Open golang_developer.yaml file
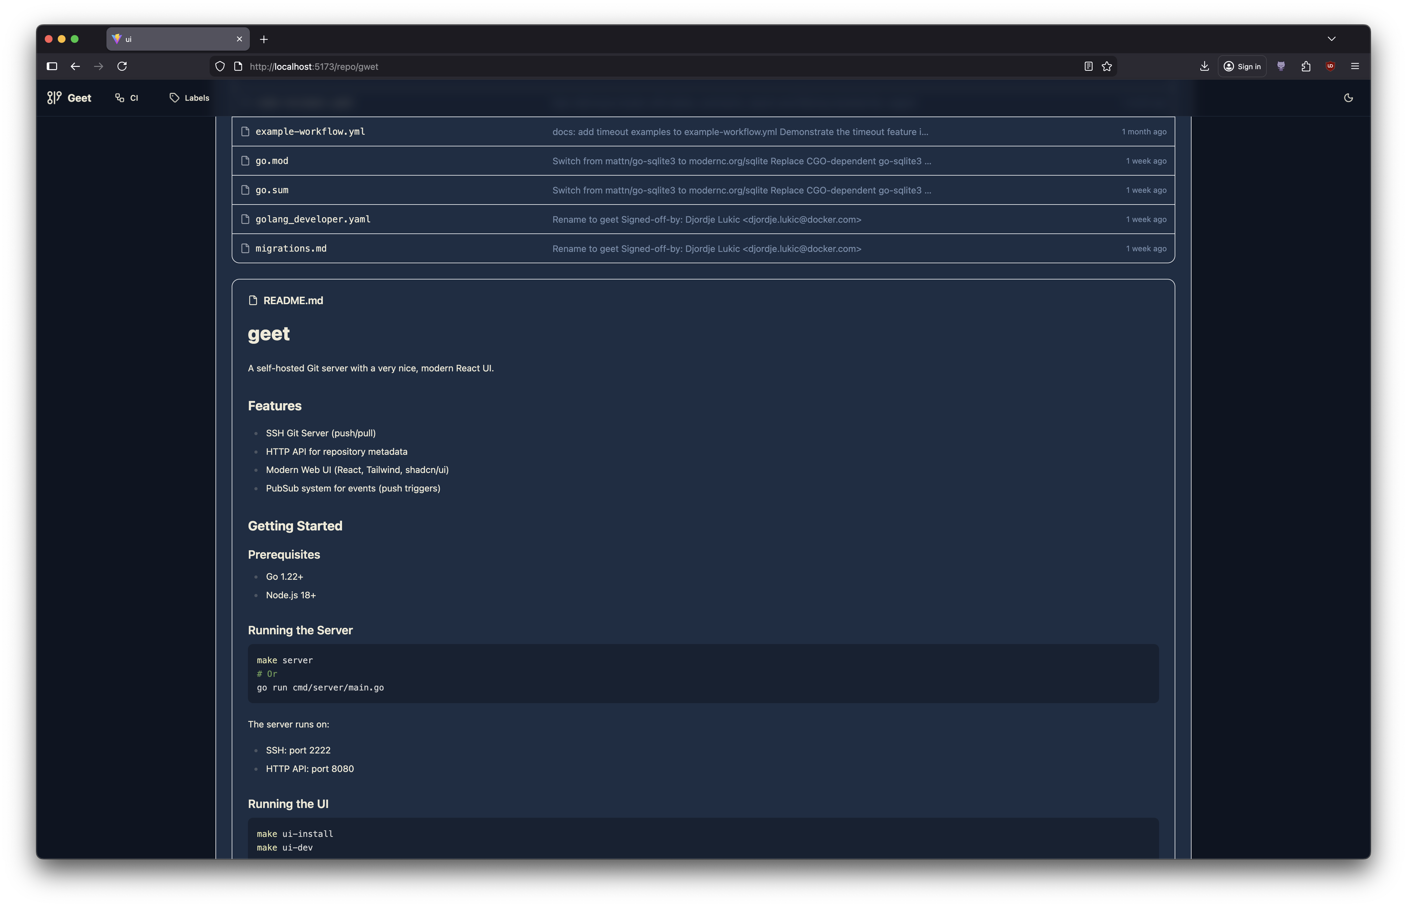The width and height of the screenshot is (1407, 907). 312,219
